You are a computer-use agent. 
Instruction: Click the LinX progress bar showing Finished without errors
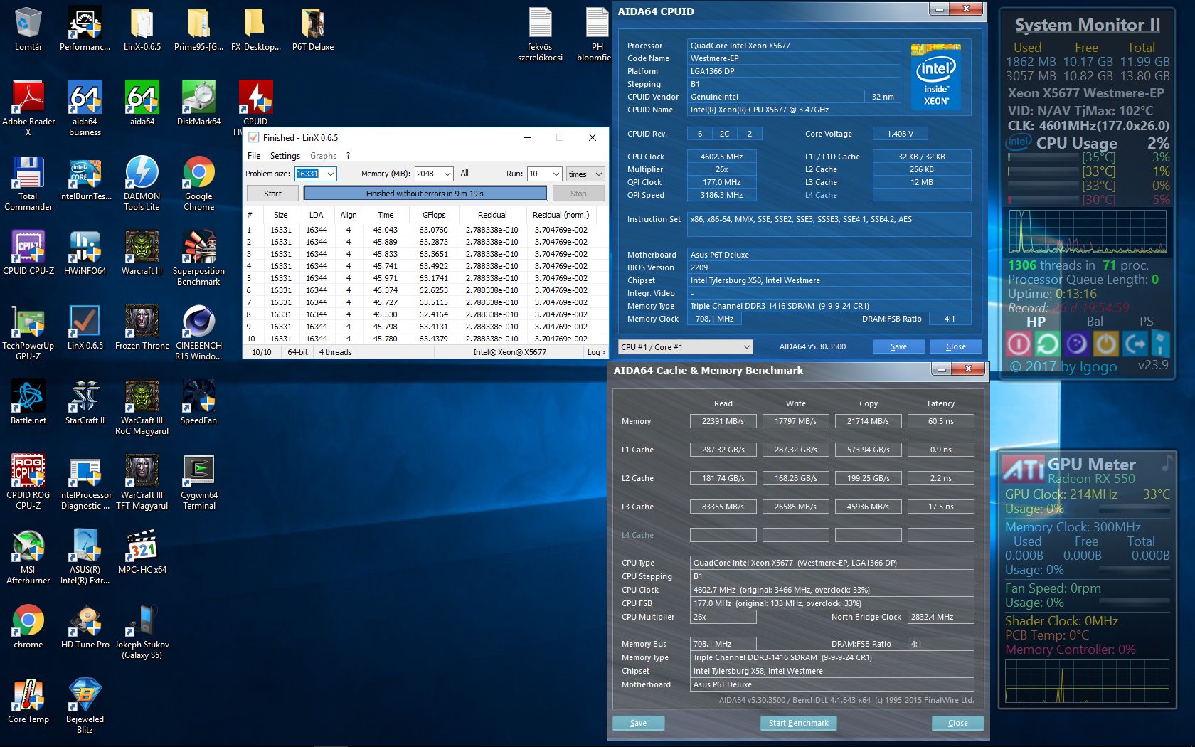[x=425, y=194]
